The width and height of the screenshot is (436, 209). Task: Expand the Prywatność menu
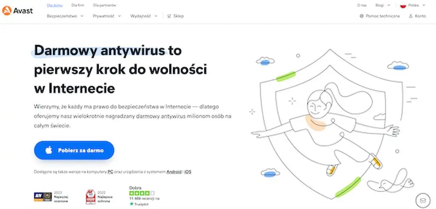point(107,16)
